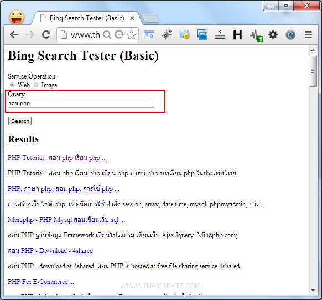
Task: Open link PHP Tutorial : สอน php เรียน php
Action: 57,158
